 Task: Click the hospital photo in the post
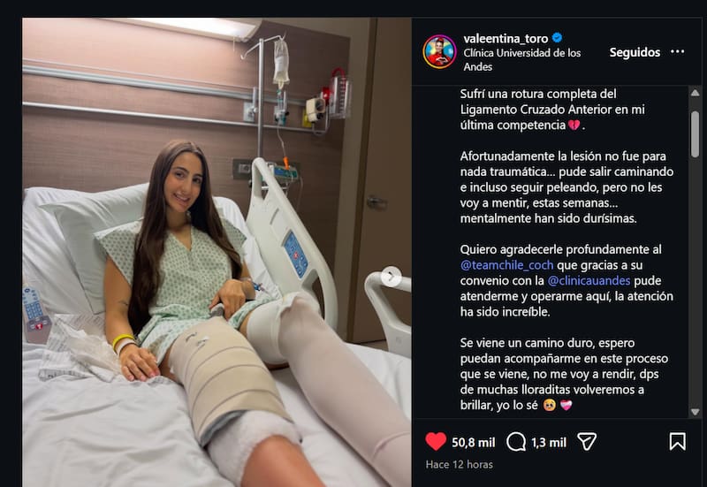[x=217, y=252]
